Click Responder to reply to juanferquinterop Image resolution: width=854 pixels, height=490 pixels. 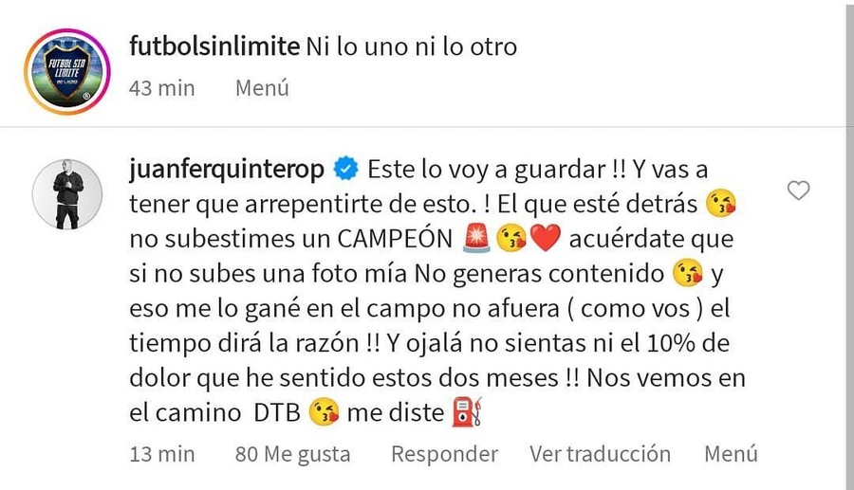click(x=445, y=454)
